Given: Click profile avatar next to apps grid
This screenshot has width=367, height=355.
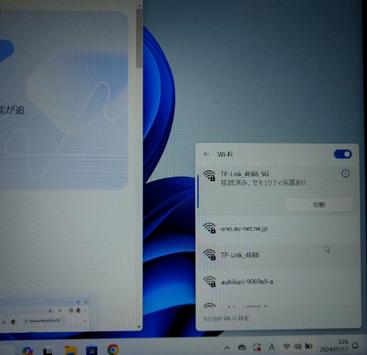Looking at the screenshot, I should click(x=13, y=322).
